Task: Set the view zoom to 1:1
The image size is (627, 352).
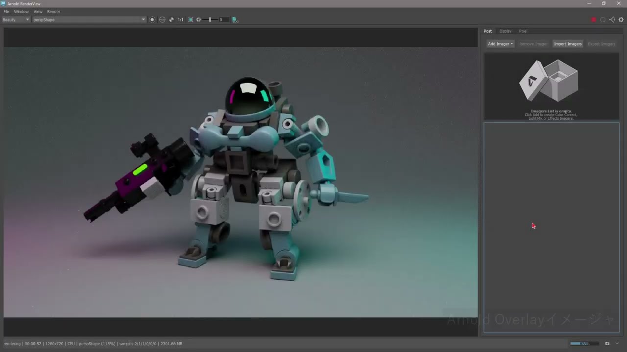Action: (x=181, y=20)
